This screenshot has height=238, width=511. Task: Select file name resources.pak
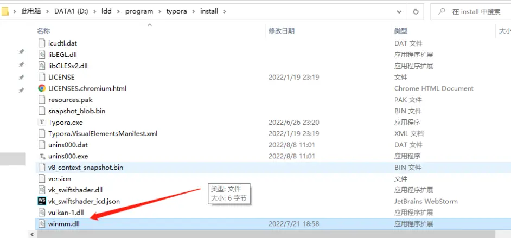click(x=71, y=100)
